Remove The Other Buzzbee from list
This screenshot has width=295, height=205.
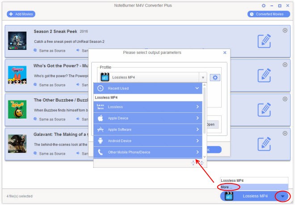pos(285,99)
